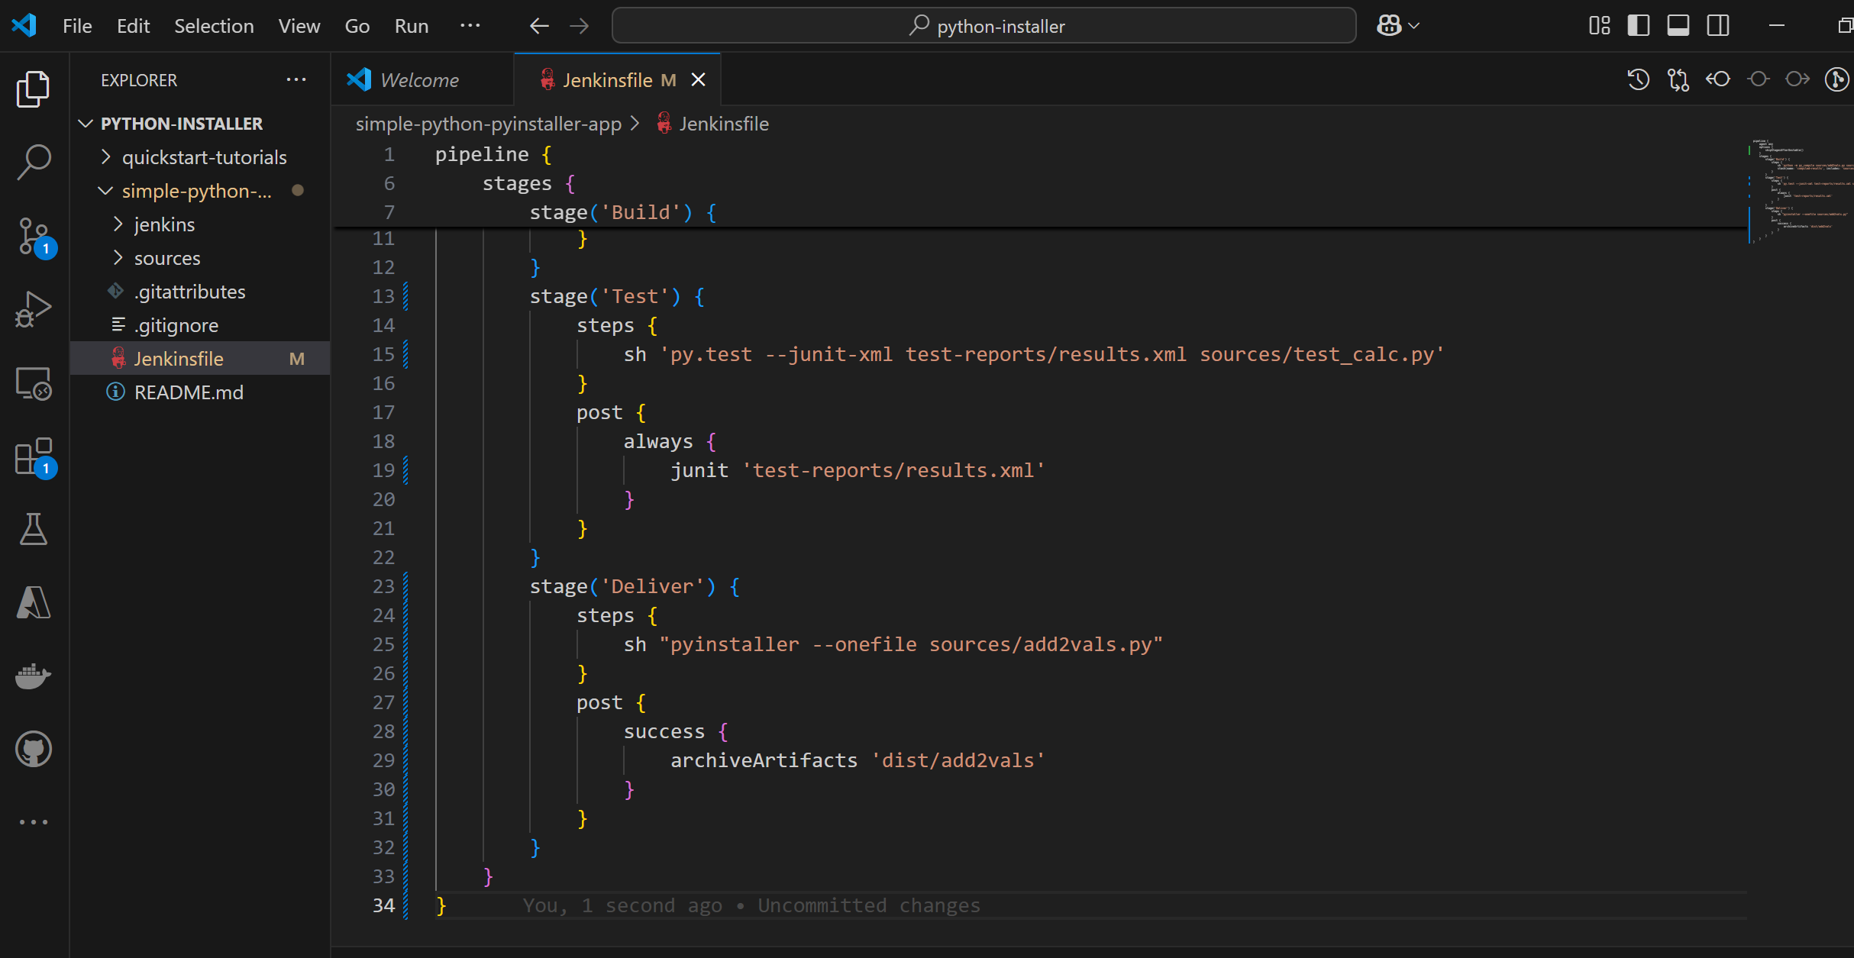Open Source Control view with badge
This screenshot has height=958, width=1854.
[34, 237]
